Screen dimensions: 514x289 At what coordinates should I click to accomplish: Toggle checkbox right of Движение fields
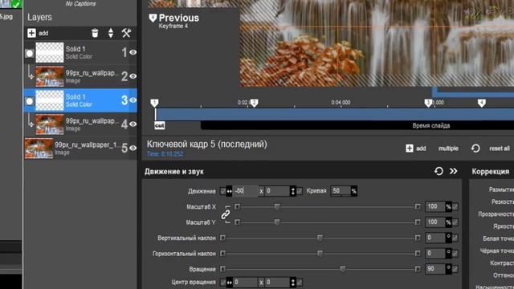click(x=300, y=191)
